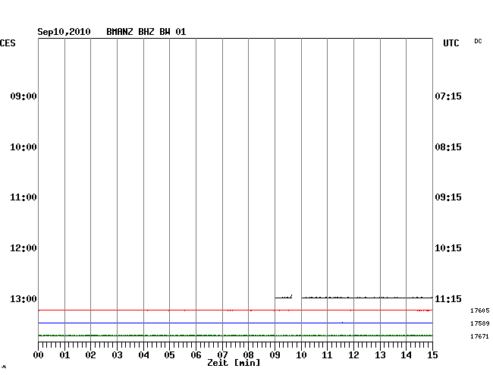
Task: Click the 08:15 UTC time label
Action: tap(448, 147)
